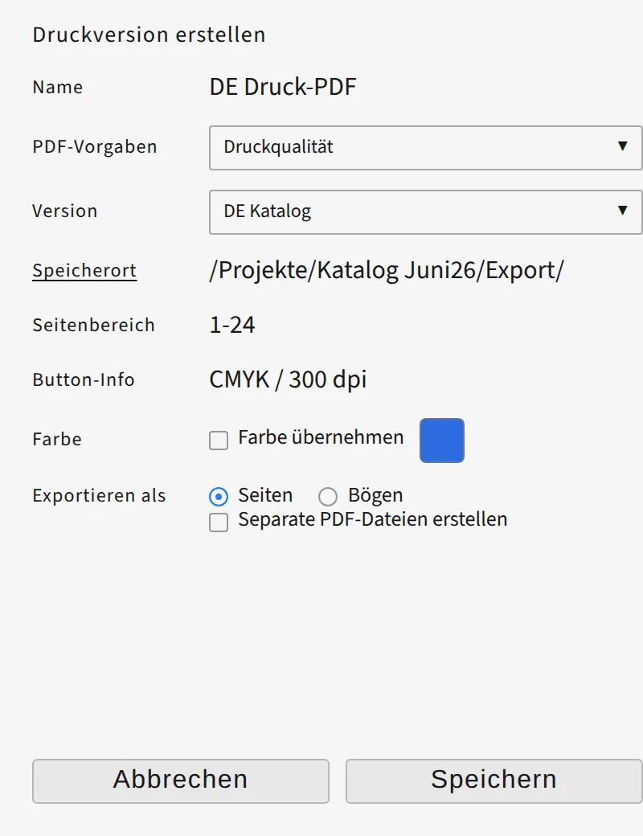Click the Druckversion erstellen title

coord(149,35)
